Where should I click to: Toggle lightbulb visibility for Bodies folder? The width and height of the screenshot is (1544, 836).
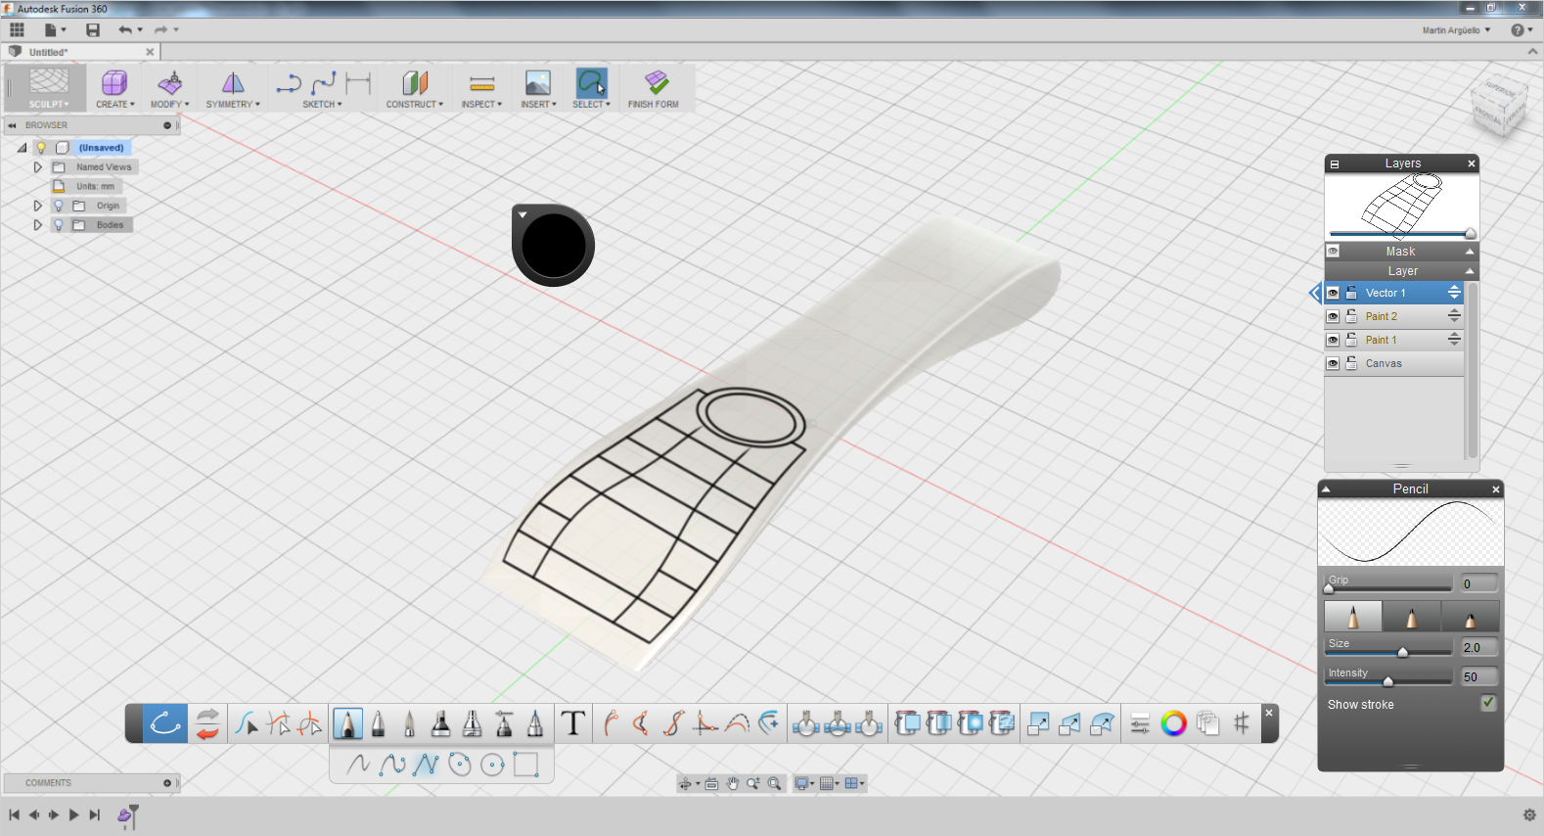pos(59,225)
